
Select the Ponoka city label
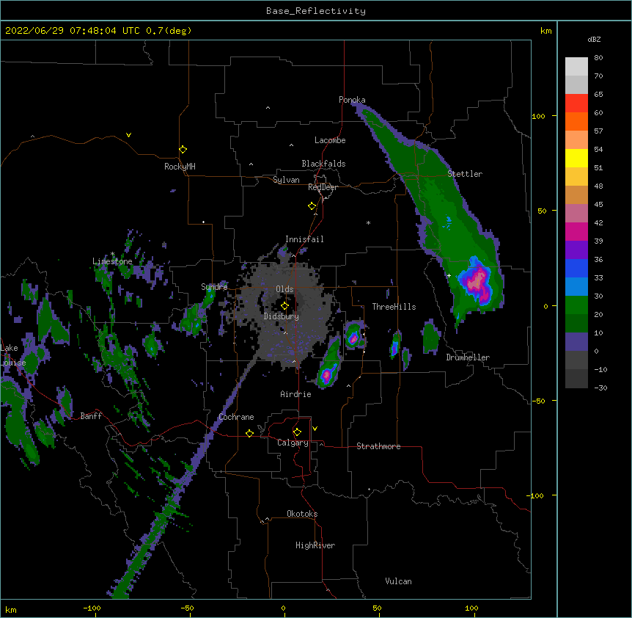[x=352, y=100]
